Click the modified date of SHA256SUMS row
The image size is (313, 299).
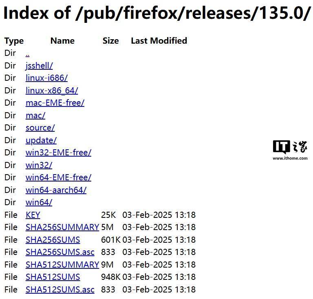point(159,240)
